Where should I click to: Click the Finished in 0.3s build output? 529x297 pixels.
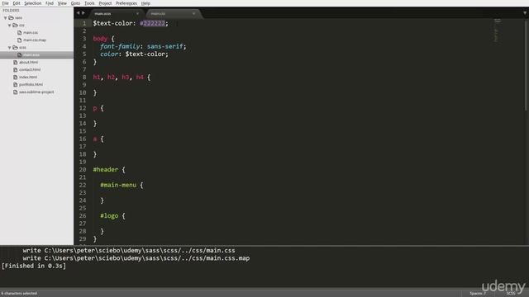[34, 266]
